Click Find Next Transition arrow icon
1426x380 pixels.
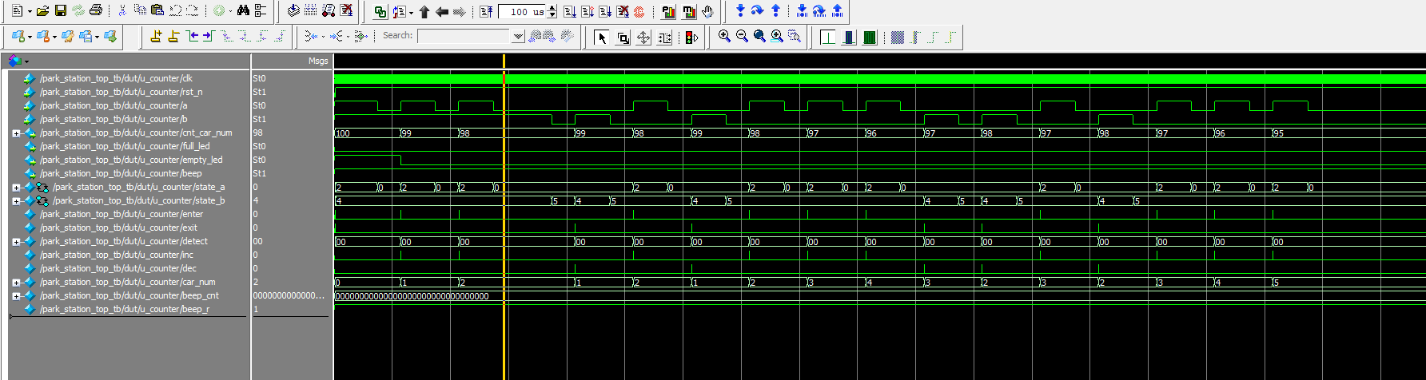[x=209, y=36]
